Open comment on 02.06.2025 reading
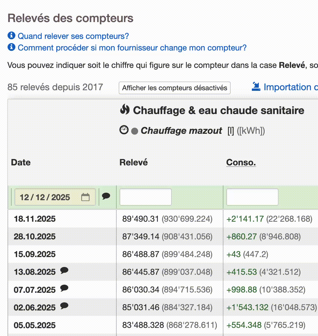Image resolution: width=318 pixels, height=336 pixels. (x=64, y=306)
